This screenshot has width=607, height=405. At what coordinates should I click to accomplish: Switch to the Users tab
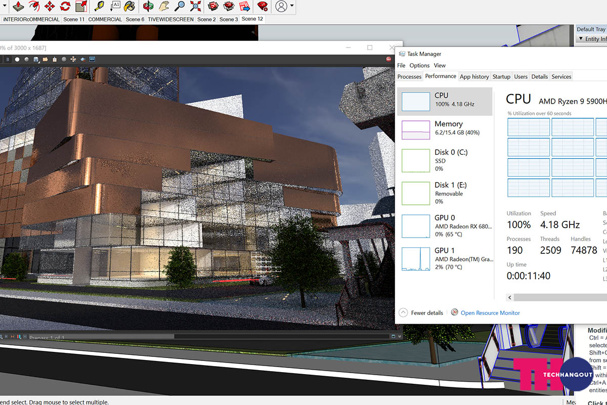click(521, 77)
